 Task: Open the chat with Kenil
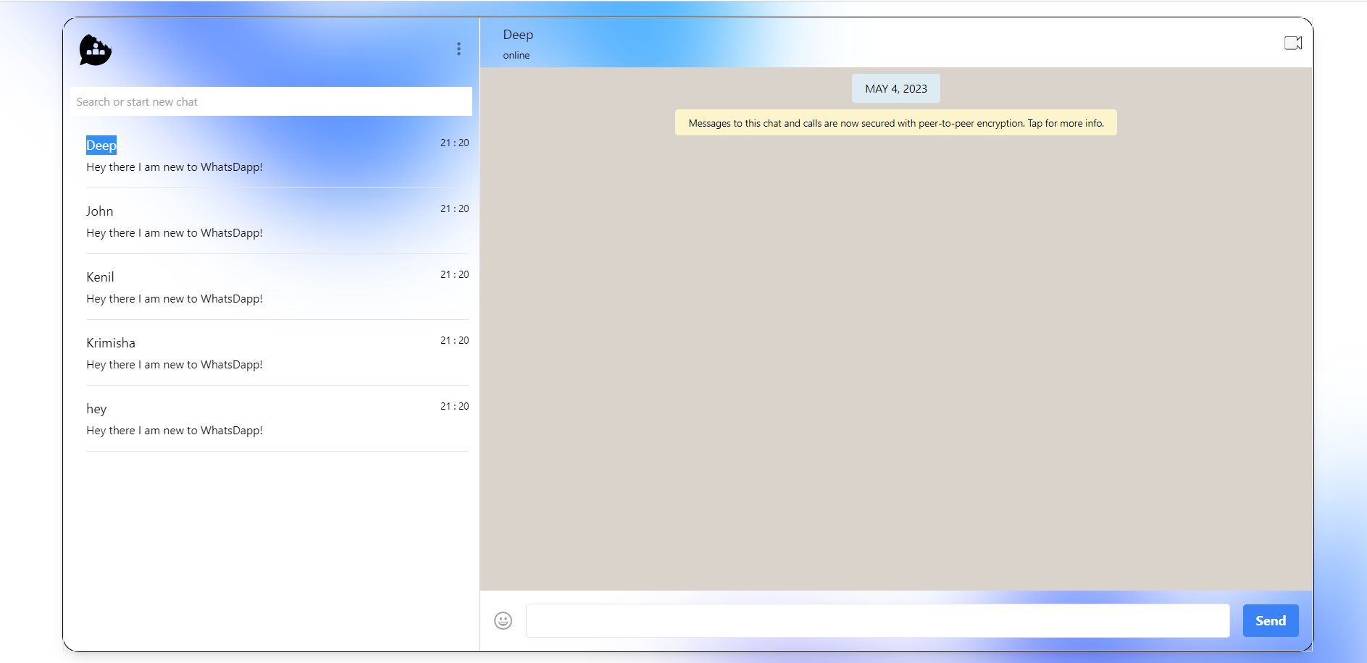(277, 287)
